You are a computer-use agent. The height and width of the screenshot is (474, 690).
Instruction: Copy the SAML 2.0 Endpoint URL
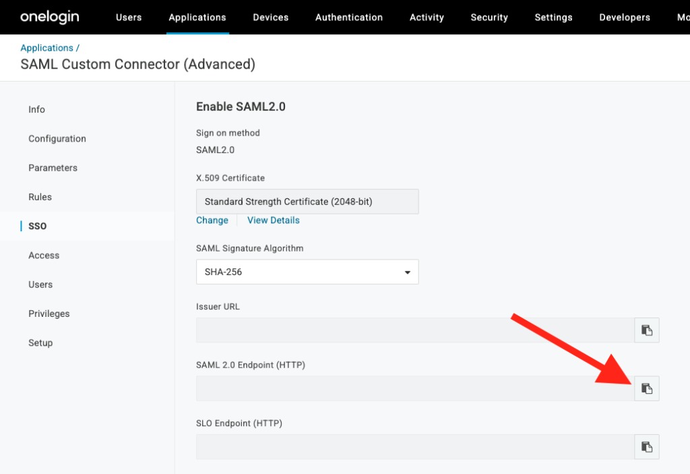[646, 388]
